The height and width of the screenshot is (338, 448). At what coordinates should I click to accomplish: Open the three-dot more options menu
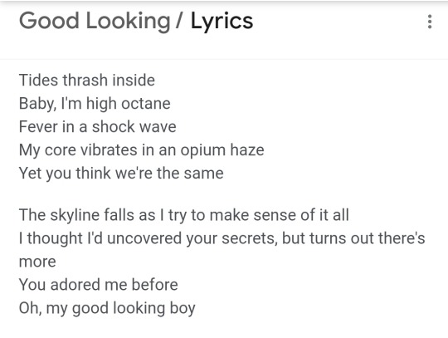(x=430, y=22)
